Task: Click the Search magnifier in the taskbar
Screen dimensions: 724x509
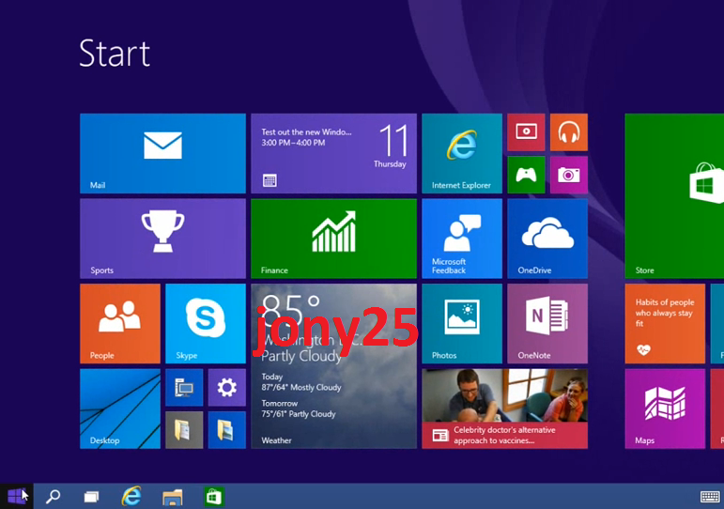Action: click(x=54, y=497)
